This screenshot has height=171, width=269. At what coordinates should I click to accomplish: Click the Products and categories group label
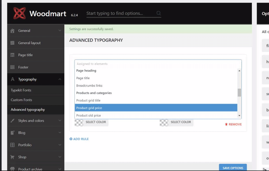94,93
